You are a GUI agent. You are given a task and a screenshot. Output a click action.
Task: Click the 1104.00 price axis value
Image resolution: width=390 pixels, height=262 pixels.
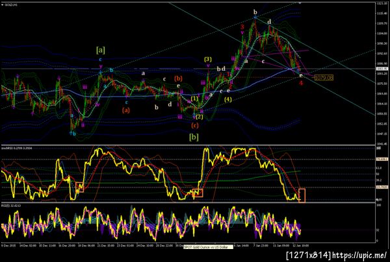(x=381, y=34)
